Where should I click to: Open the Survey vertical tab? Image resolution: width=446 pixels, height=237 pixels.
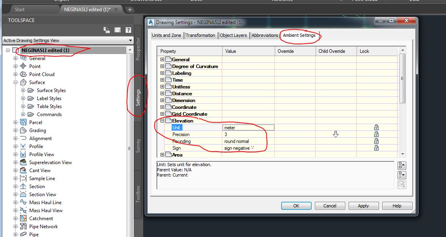pos(138,146)
